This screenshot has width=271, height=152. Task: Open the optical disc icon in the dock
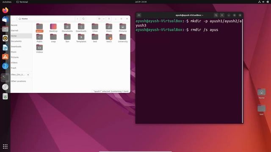(5, 87)
